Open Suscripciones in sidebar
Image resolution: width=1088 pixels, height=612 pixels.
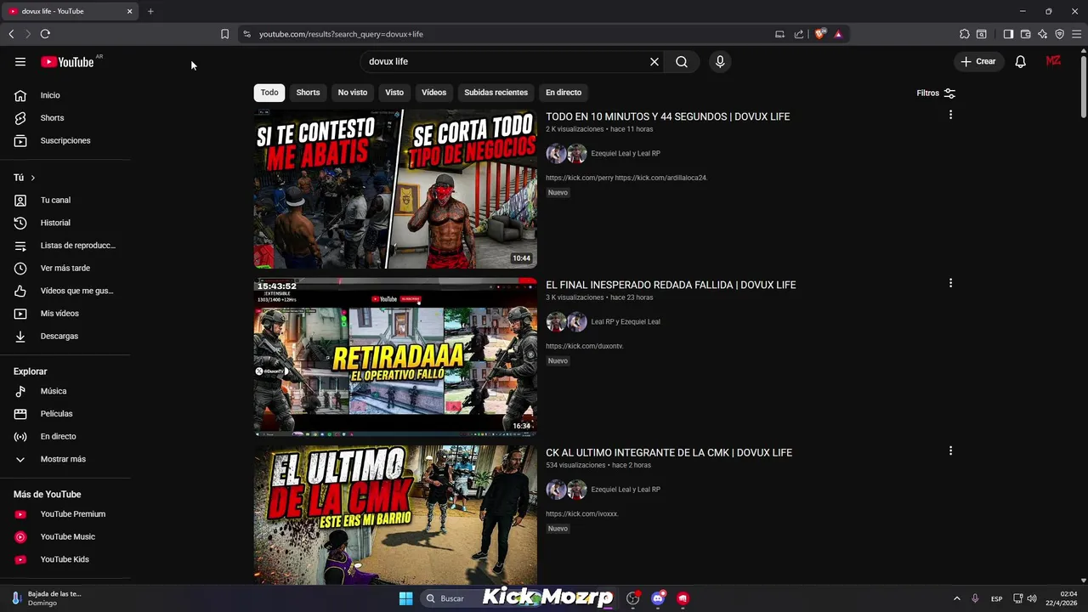point(65,140)
